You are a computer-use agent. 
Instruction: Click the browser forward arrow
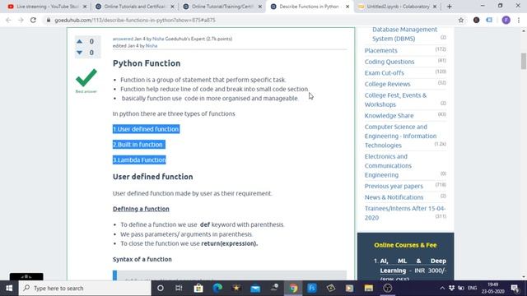click(21, 20)
